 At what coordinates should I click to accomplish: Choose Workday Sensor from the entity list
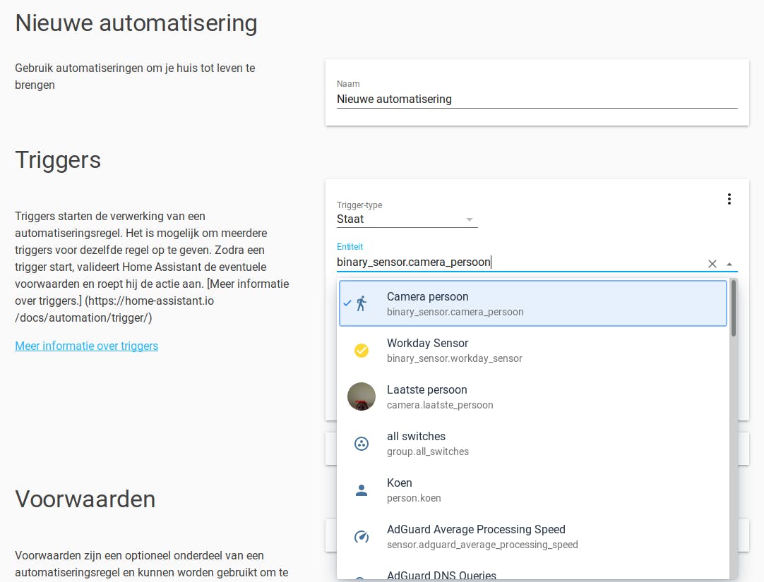click(532, 351)
